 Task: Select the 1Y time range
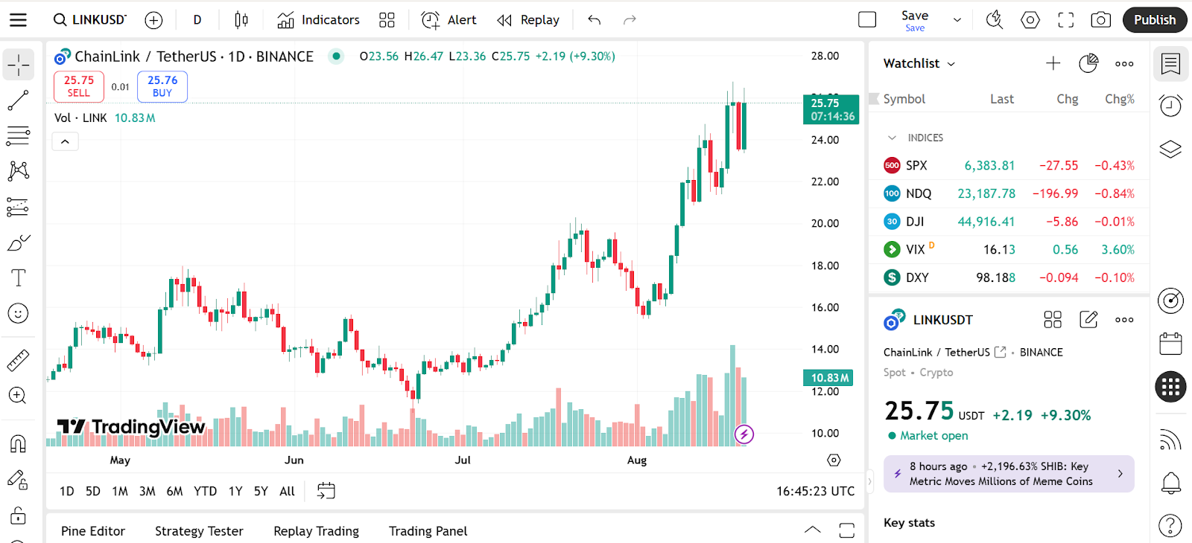tap(235, 491)
